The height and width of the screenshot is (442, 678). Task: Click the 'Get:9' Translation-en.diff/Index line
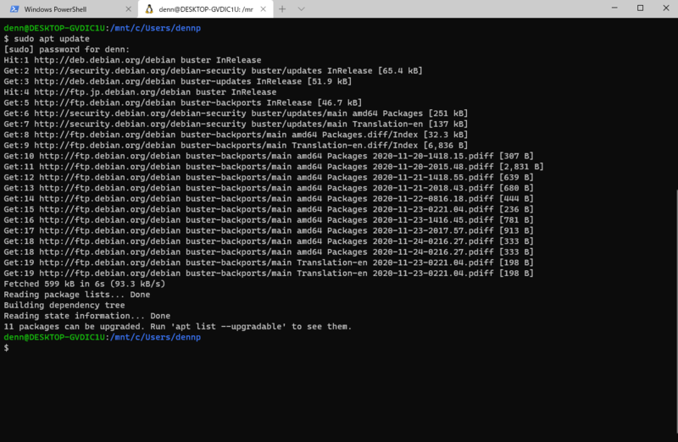pos(236,145)
